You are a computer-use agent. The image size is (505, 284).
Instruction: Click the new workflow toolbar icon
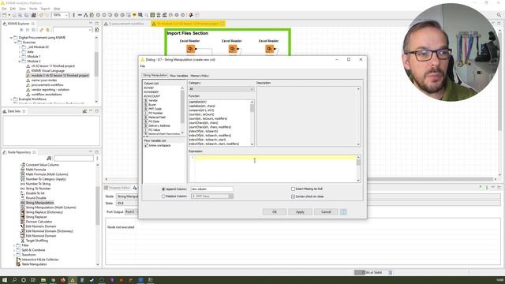5,15
